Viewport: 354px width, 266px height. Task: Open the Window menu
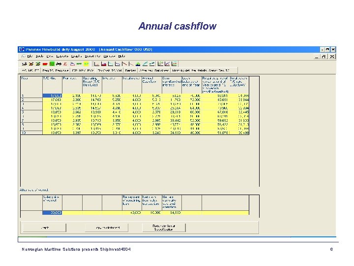coord(109,56)
